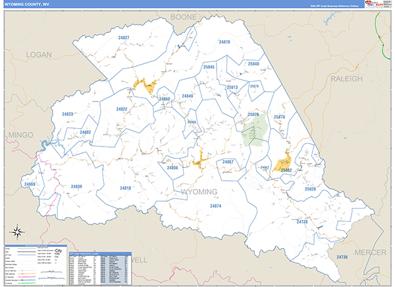Click the publisher logo in top-right corner
Screen dimensions: 395x287
378,4
